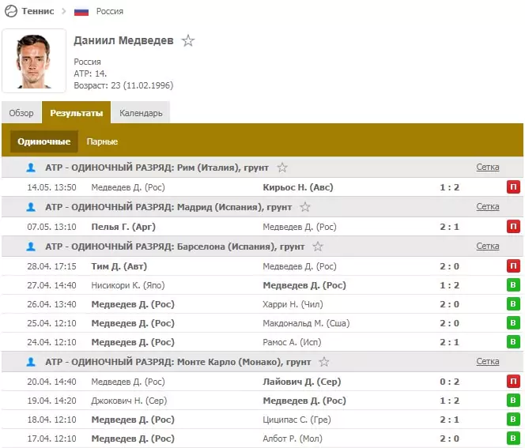The image size is (525, 448).
Task: Click the ATP: 14. ranking text
Action: 90,73
